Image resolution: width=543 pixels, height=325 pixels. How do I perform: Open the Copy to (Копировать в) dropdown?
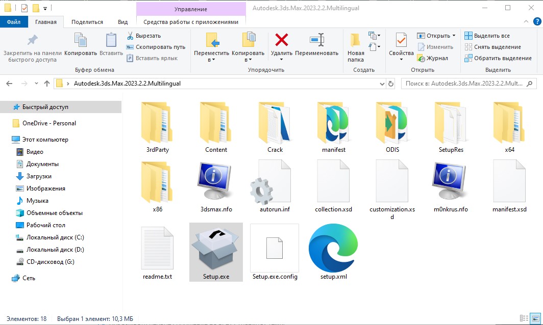coord(248,48)
